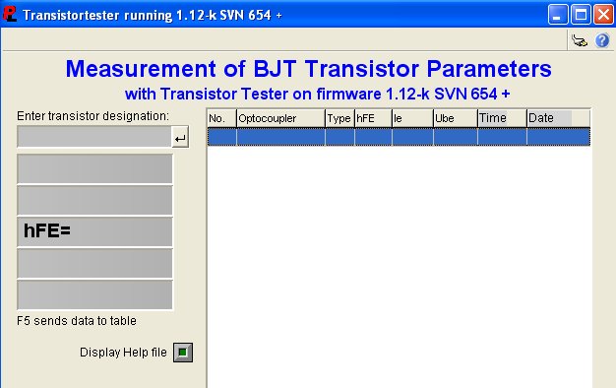
Task: Click the firmware 1.12-k SVN 654 subtitle
Action: coord(317,94)
